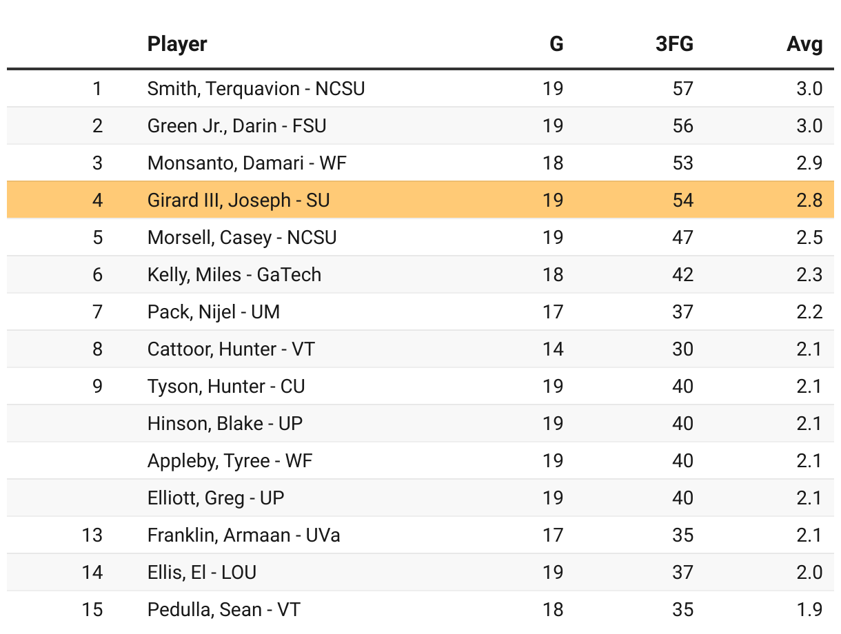Click the 57 three-pointers cell for Smith
Viewport: 841px width, 634px height.
point(682,89)
